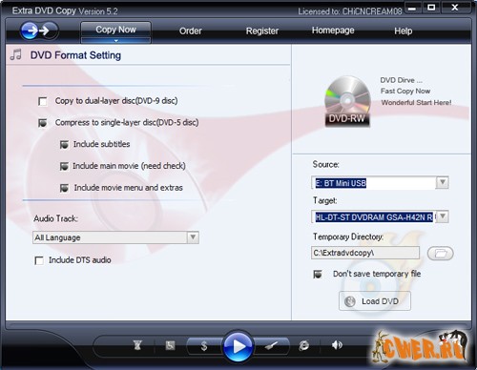Open the Target drive dropdown
The width and height of the screenshot is (477, 370).
(x=443, y=216)
